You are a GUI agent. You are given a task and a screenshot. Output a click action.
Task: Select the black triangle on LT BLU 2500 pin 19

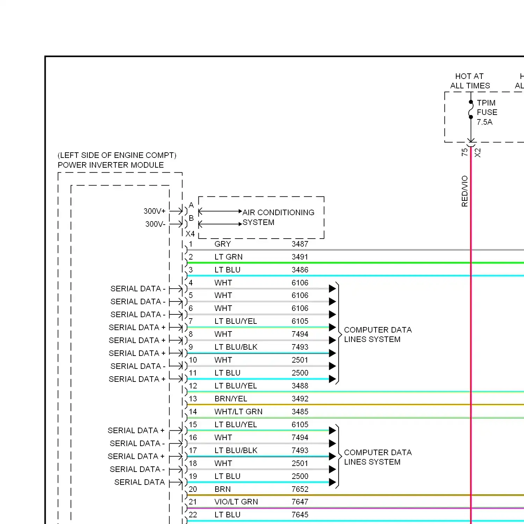(x=332, y=482)
